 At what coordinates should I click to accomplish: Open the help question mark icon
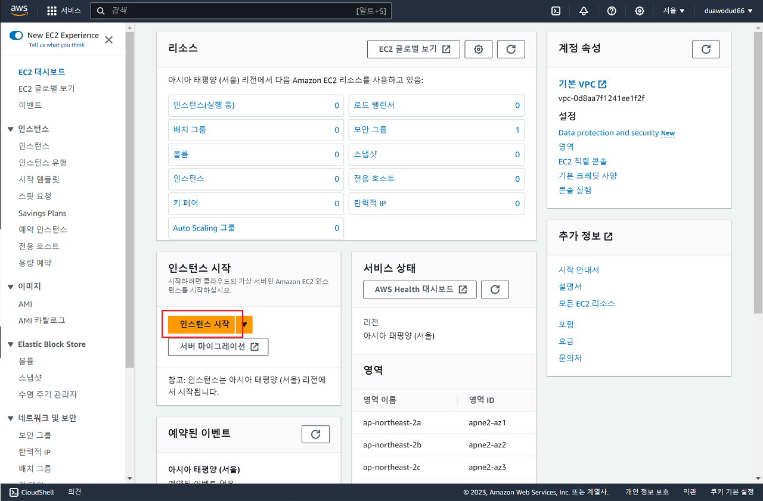click(x=612, y=11)
